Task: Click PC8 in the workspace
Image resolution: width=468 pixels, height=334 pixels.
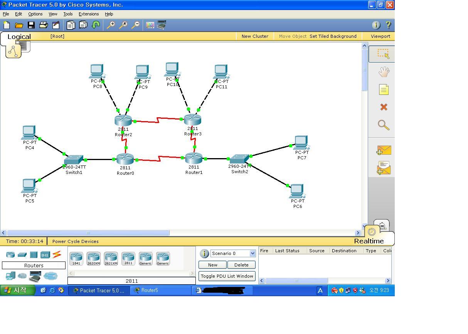Action: coord(97,72)
